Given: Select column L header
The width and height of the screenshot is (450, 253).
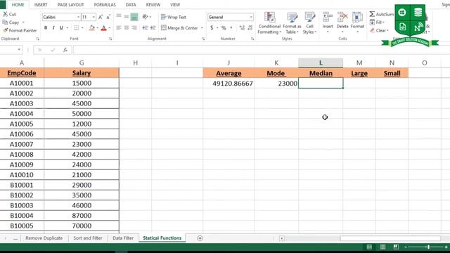Looking at the screenshot, I should tap(321, 63).
